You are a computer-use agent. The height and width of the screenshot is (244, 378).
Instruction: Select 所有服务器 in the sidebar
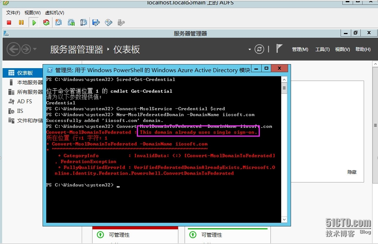coord(23,92)
